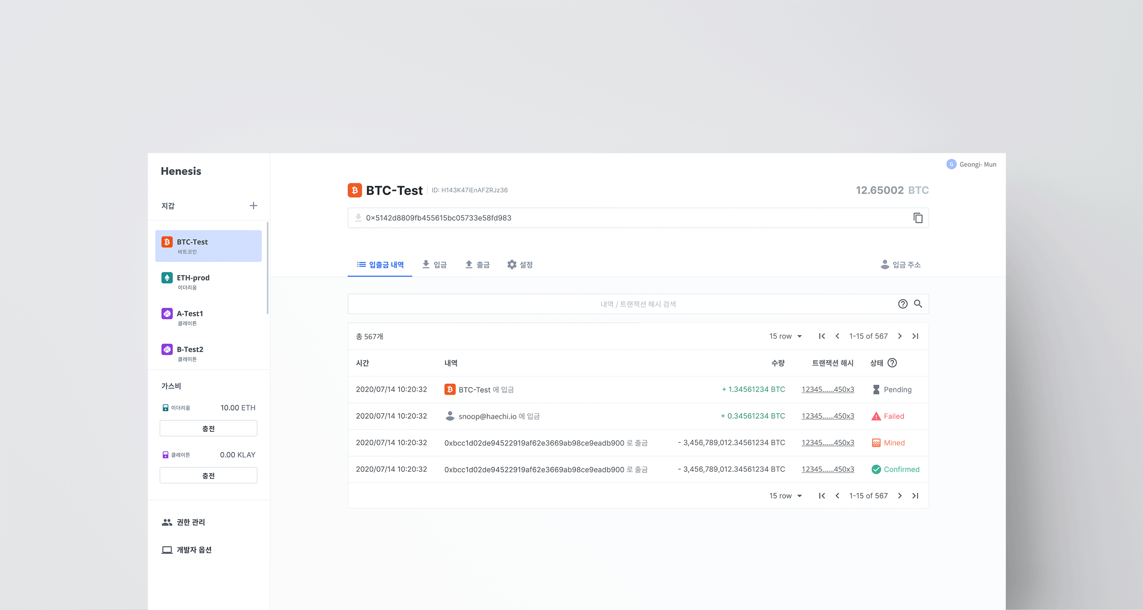Viewport: 1143px width, 610px height.
Task: Expand the top 15 row dropdown
Action: (x=785, y=336)
